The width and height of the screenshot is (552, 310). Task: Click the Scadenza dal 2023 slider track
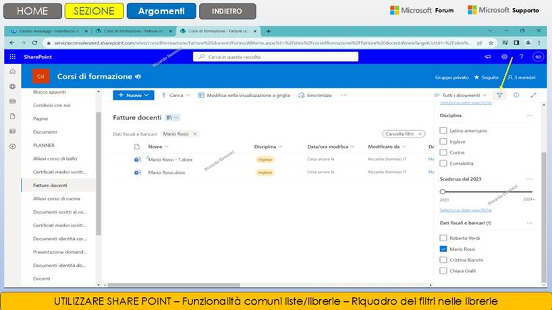pos(487,191)
